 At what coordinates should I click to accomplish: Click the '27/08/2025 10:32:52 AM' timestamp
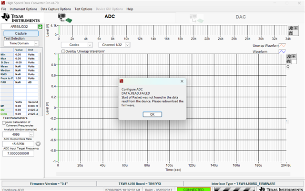point(122,190)
